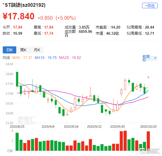Image resolution: width=162 pixels, height=156 pixels.
Task: Click the MA10 16.75 indicator label
Action: click(x=46, y=58)
